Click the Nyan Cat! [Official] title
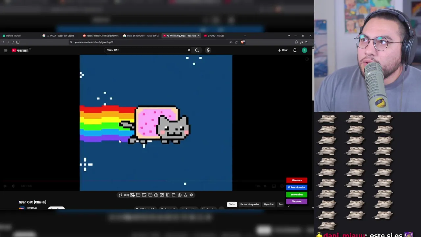421x237 pixels. coord(33,202)
